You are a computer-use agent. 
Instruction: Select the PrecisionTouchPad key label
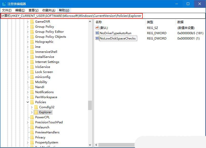(49, 122)
